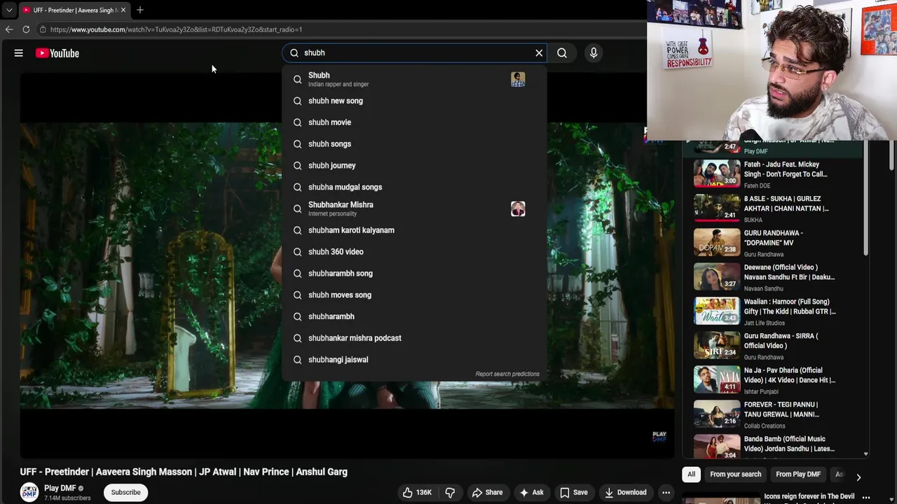The image size is (897, 504).
Task: Open the Ask AI button
Action: click(531, 492)
